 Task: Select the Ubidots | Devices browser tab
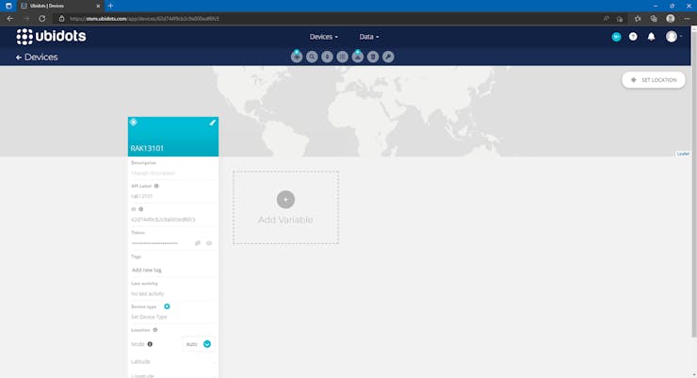click(x=60, y=6)
